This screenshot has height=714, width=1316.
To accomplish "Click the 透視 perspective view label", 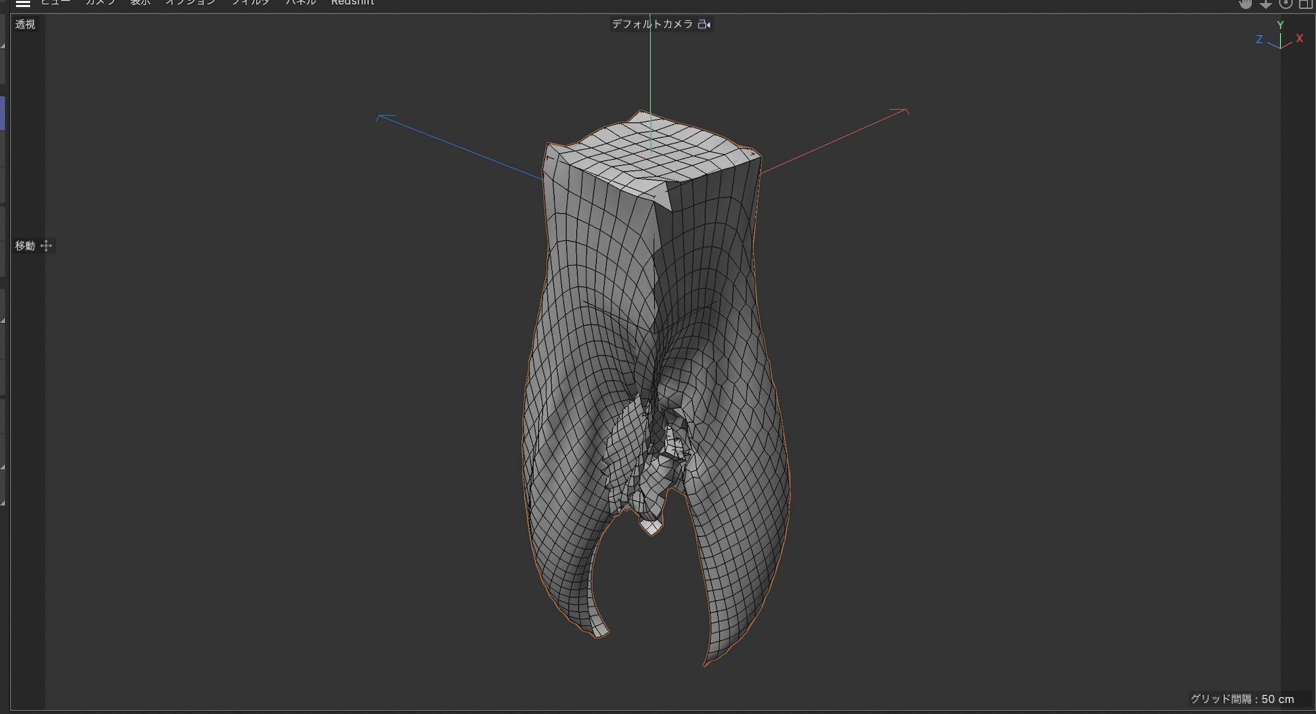I will coord(25,24).
